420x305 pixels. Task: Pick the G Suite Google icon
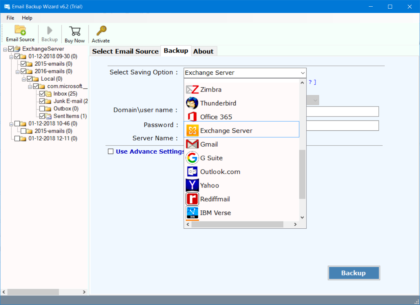click(192, 158)
